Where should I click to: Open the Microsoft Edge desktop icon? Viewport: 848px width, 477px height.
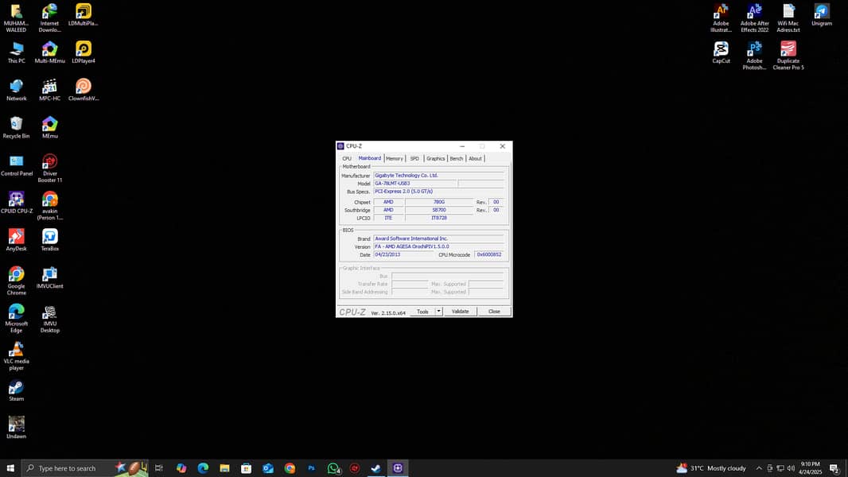coord(16,318)
